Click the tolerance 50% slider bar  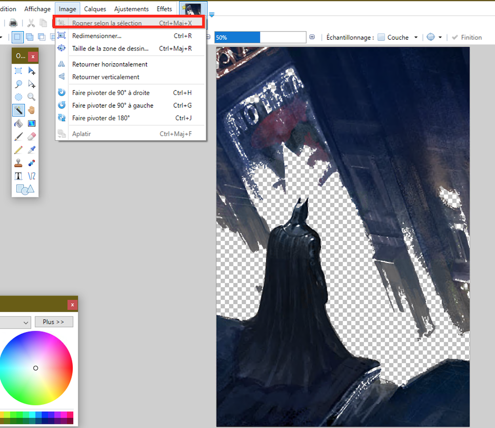coord(260,37)
